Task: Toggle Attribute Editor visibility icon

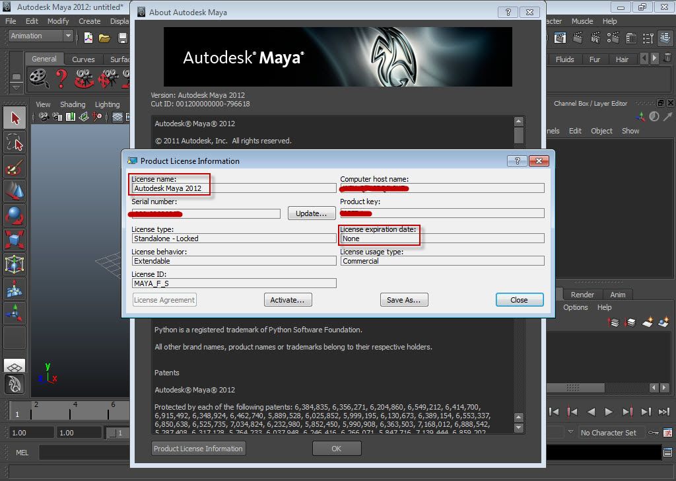Action: (630, 38)
